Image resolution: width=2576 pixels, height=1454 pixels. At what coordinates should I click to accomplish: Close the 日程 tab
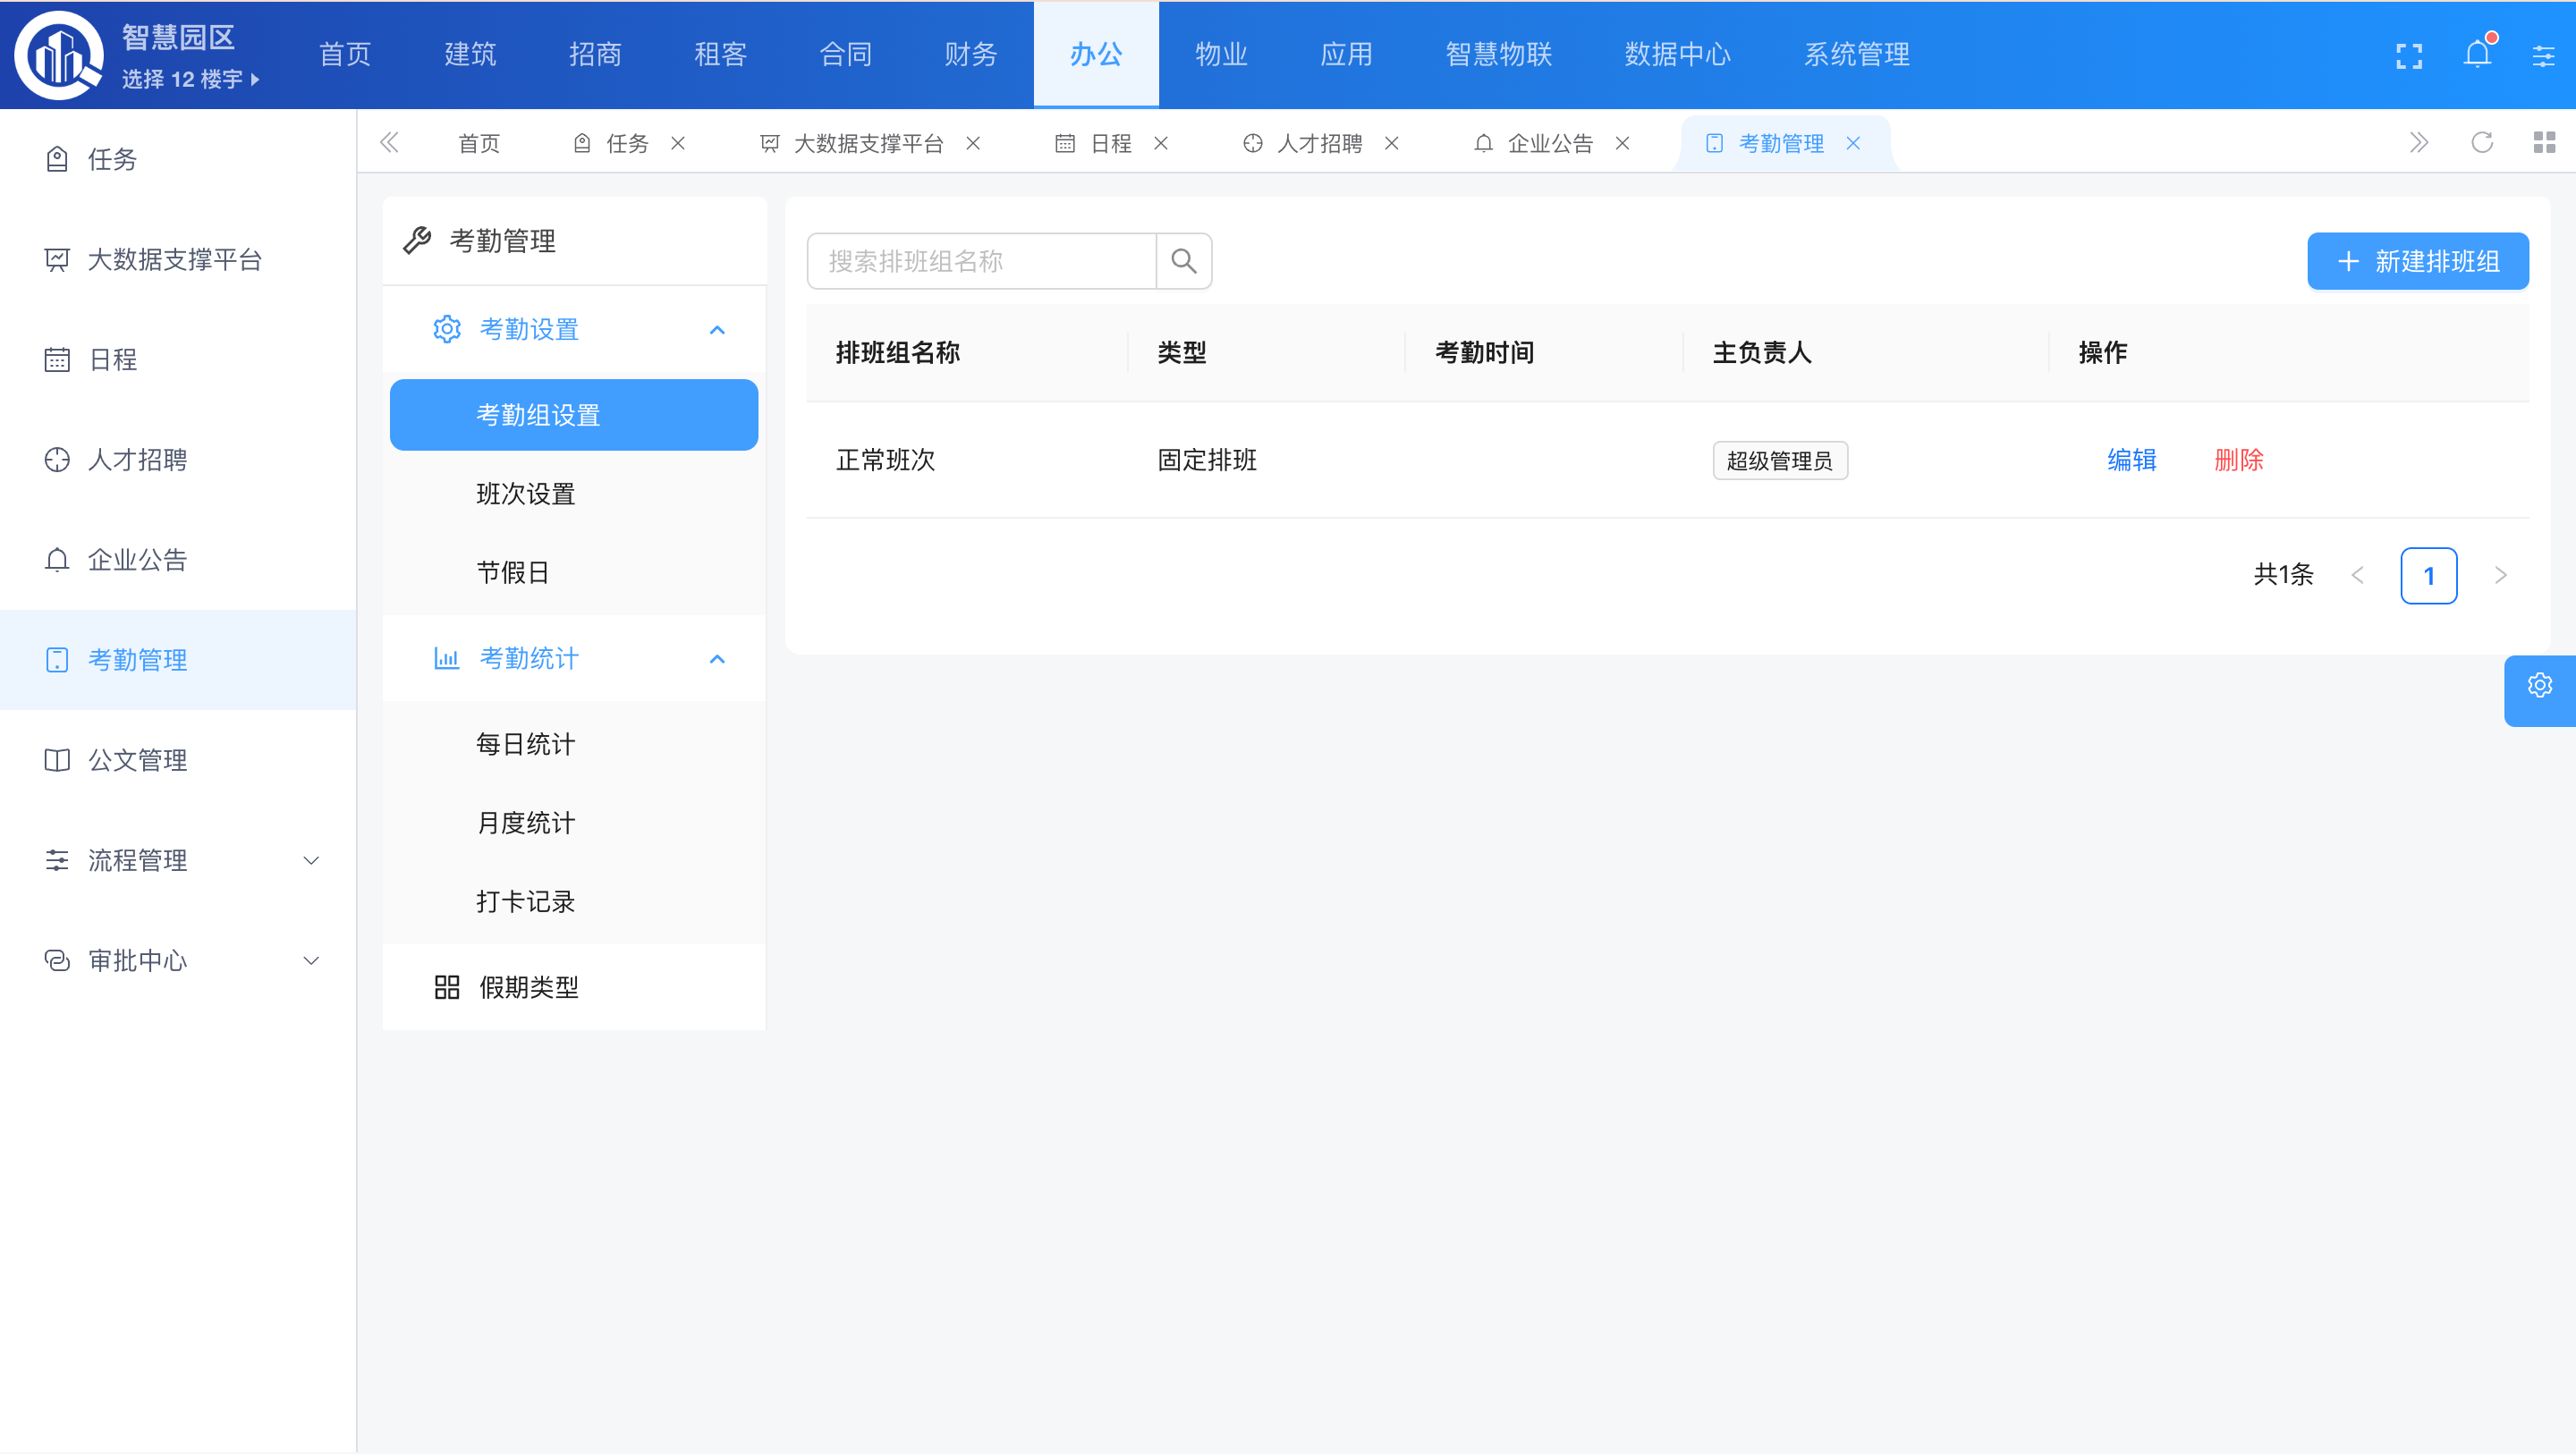pyautogui.click(x=1161, y=144)
